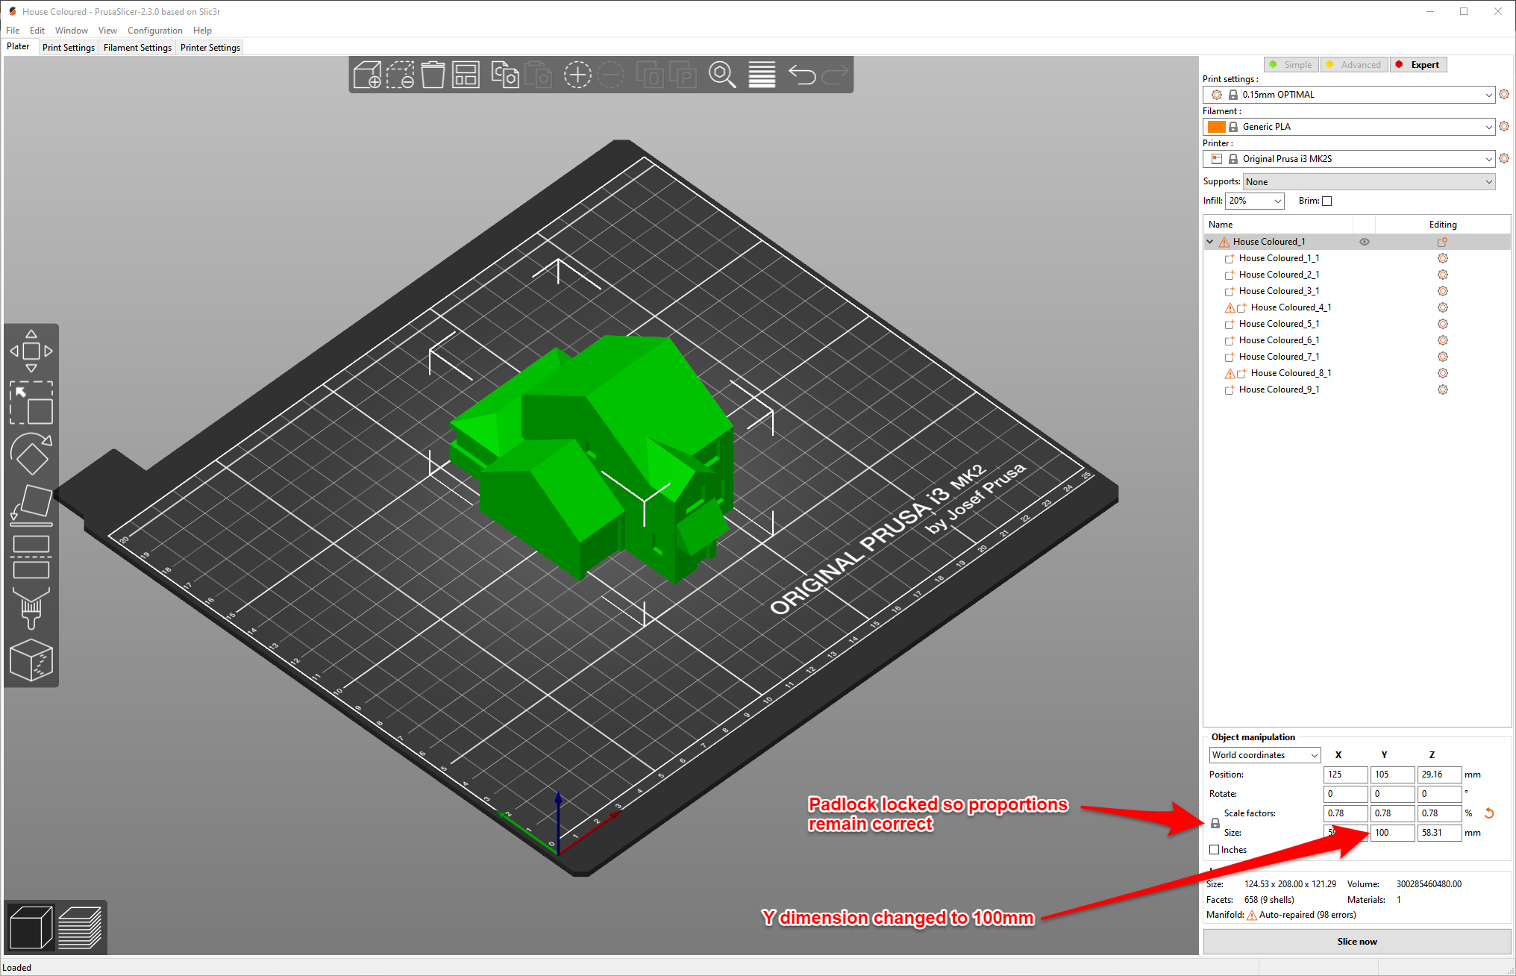Expand the House Coloured_1 tree item
Viewport: 1516px width, 976px height.
(x=1209, y=241)
